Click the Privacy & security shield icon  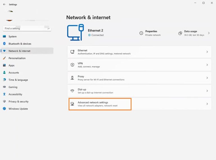coord(4,101)
